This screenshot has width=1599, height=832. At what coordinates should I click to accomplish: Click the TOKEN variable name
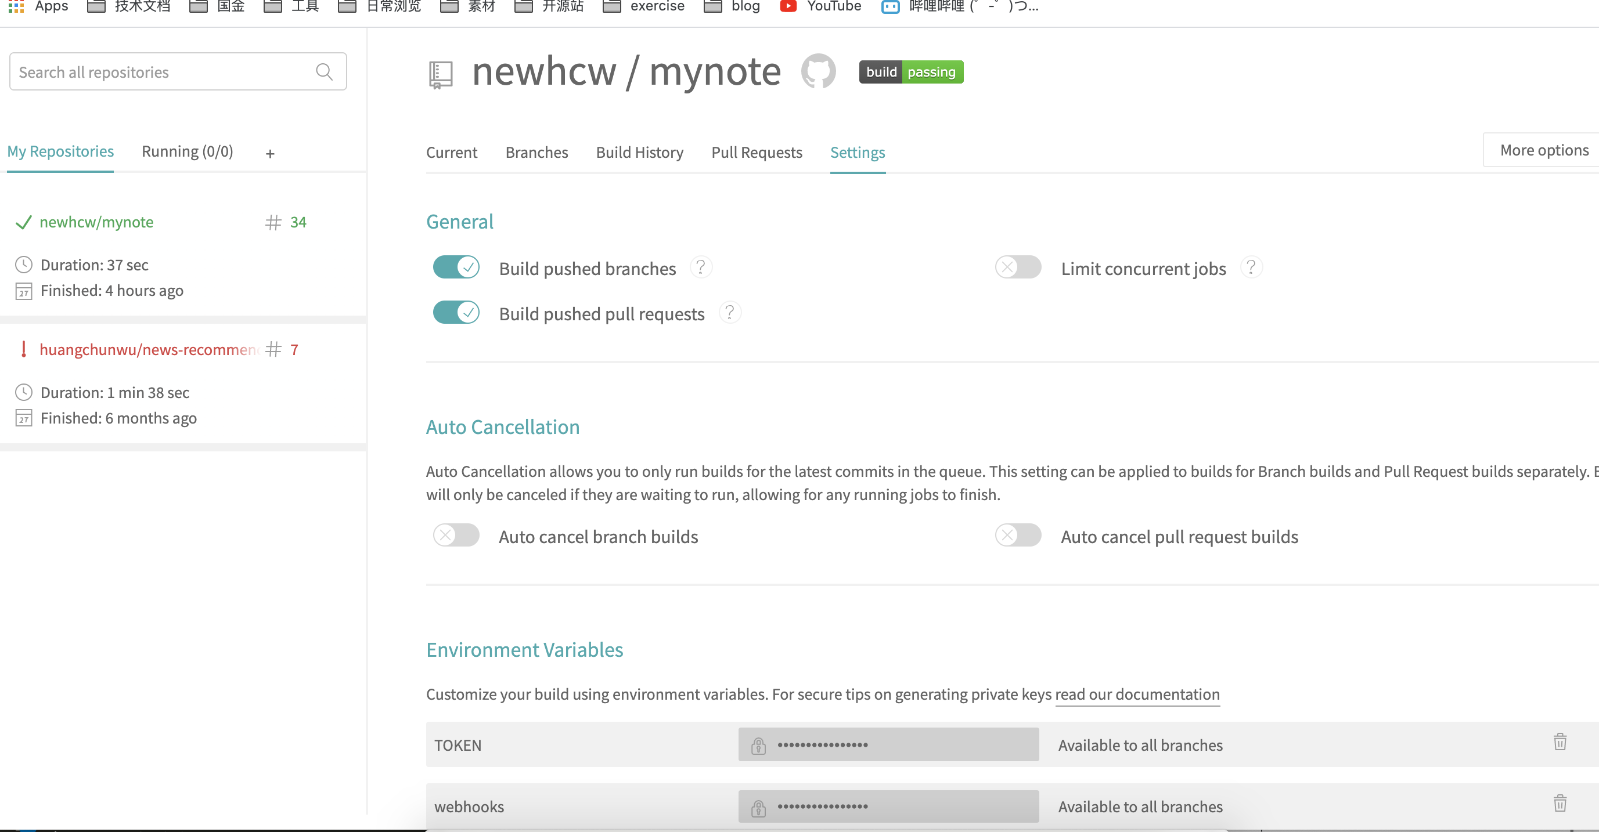[458, 745]
